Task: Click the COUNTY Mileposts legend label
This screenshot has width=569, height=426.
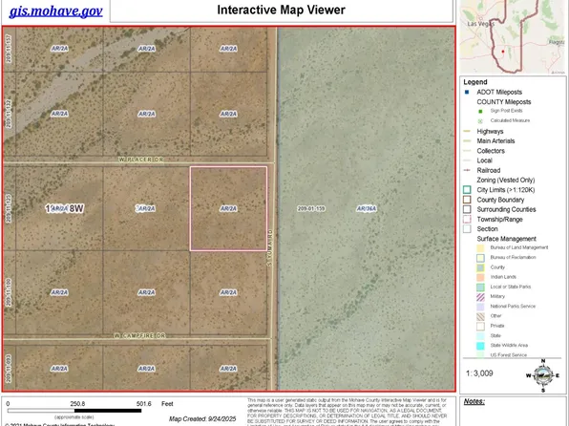Action: tap(504, 102)
